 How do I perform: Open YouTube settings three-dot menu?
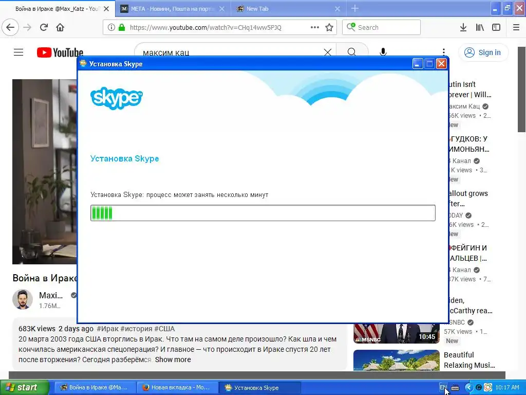443,52
